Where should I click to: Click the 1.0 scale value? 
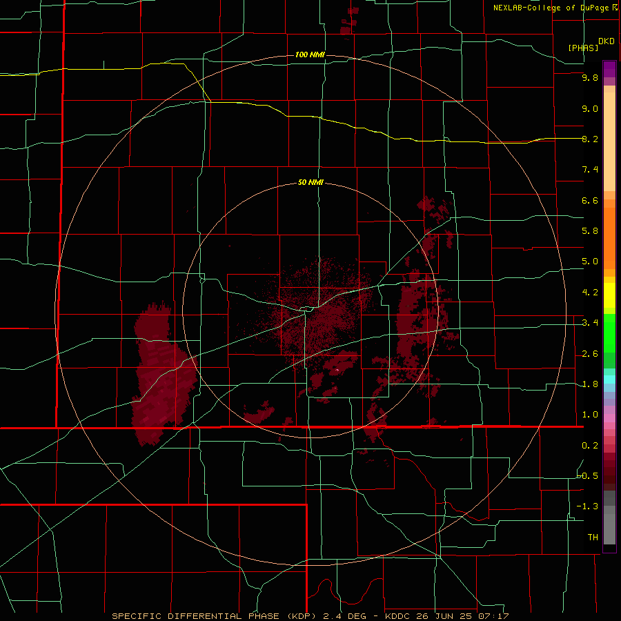click(x=590, y=415)
